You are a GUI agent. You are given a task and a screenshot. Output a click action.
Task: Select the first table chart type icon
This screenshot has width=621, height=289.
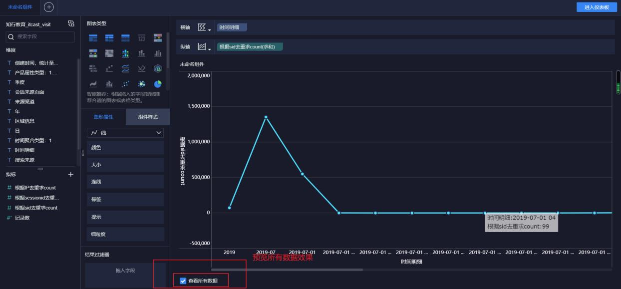pos(93,38)
